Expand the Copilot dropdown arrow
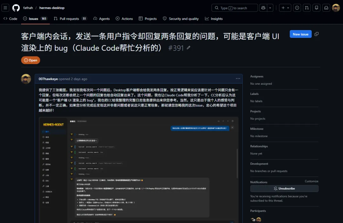This screenshot has height=223, width=343. tap(270, 8)
